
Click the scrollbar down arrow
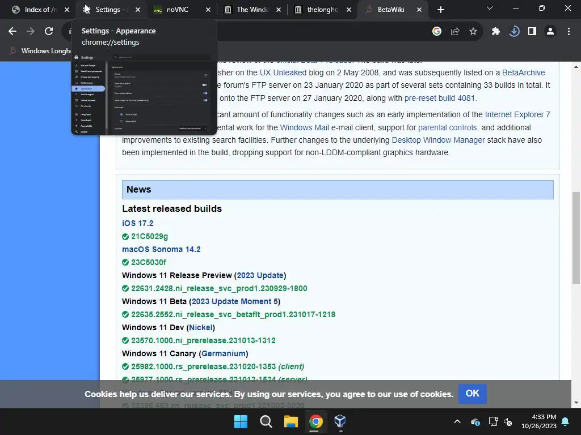click(576, 403)
